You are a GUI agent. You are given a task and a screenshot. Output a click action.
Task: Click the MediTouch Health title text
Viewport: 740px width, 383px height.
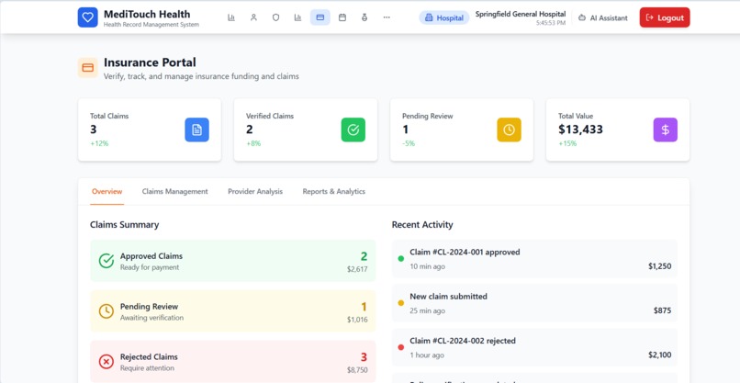[147, 14]
